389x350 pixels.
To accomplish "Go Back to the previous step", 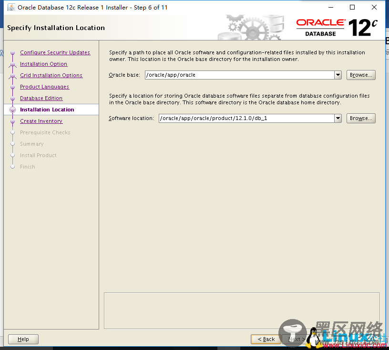I will (266, 339).
